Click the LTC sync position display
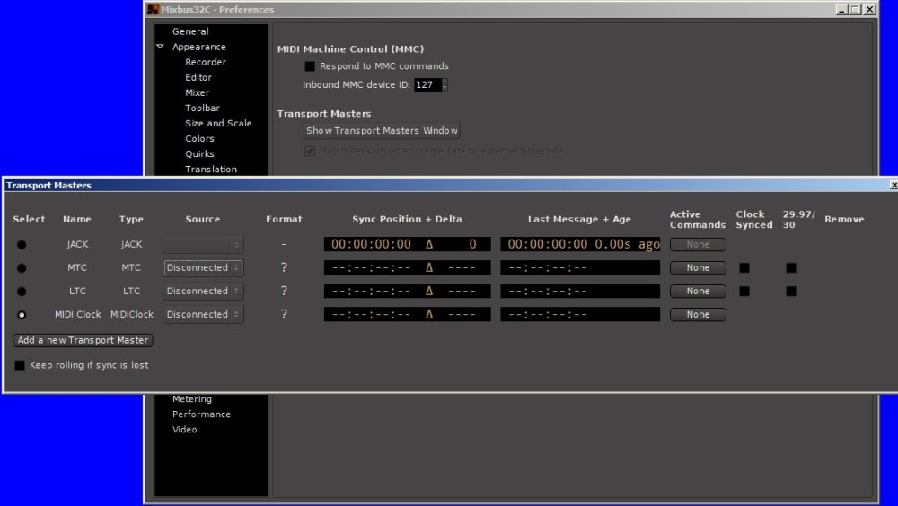This screenshot has height=506, width=898. coord(407,292)
